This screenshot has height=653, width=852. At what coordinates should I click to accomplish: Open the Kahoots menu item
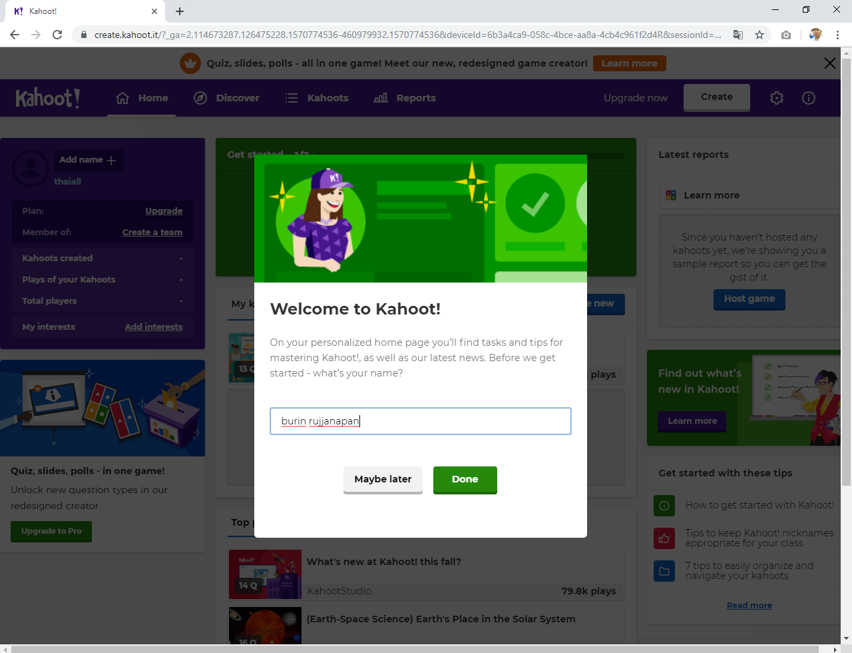[x=317, y=98]
